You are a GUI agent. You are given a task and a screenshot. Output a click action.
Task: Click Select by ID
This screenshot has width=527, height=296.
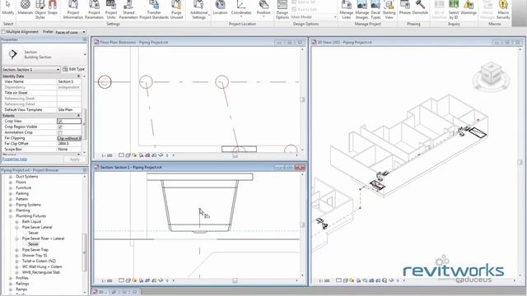454,10
